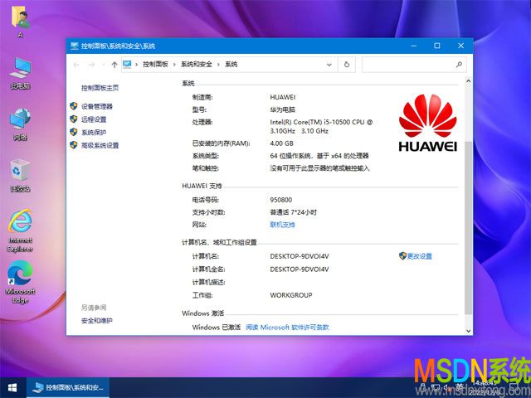
Task: Select the phone number 950800
Action: tap(281, 200)
